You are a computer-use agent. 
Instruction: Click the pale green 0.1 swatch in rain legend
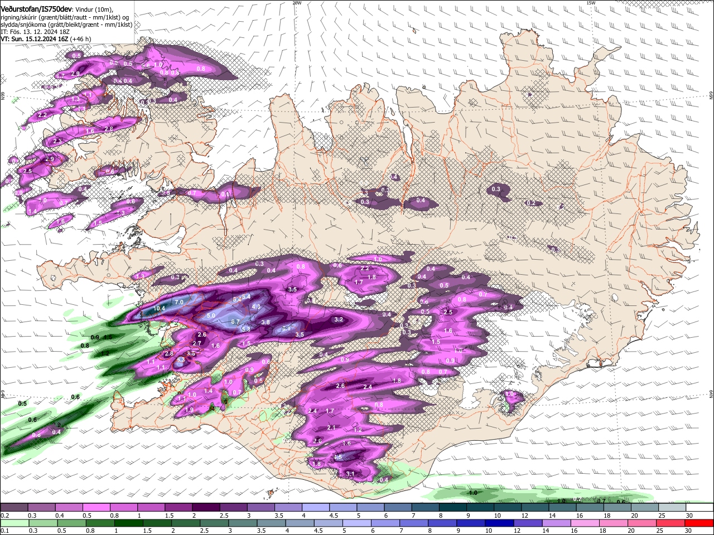(x=15, y=523)
